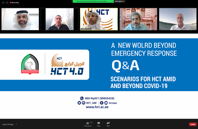The width and height of the screenshot is (198, 129).
Task: Click the '800 MyHCT (80069428)' text
Action: pyautogui.click(x=100, y=98)
